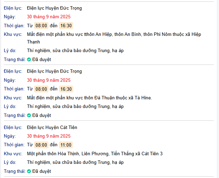Click the green status check icon in the Cát Tiên entry

(x=29, y=171)
